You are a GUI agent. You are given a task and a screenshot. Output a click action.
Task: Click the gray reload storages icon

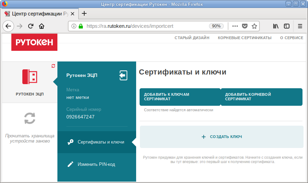coord(30,118)
